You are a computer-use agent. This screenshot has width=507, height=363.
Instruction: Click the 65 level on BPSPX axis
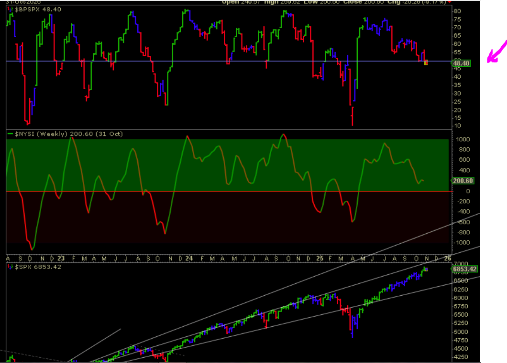(x=457, y=36)
